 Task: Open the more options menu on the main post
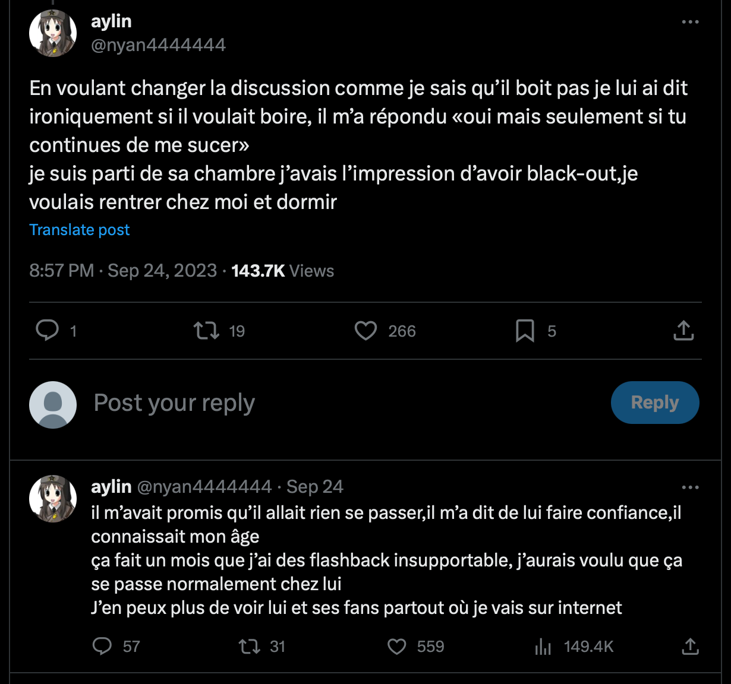click(x=690, y=22)
